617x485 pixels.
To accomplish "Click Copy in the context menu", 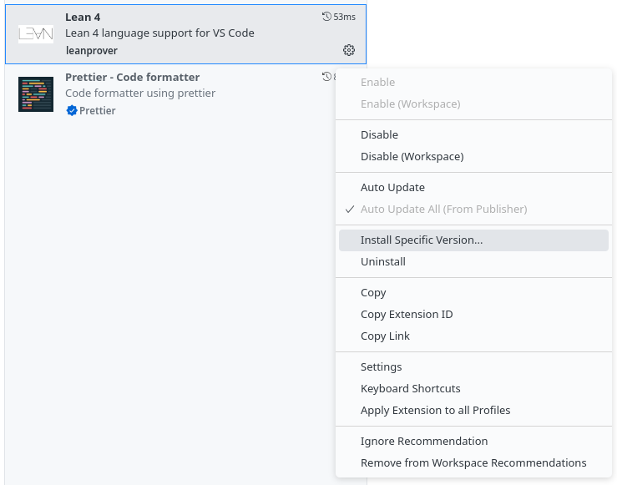I will (x=473, y=293).
